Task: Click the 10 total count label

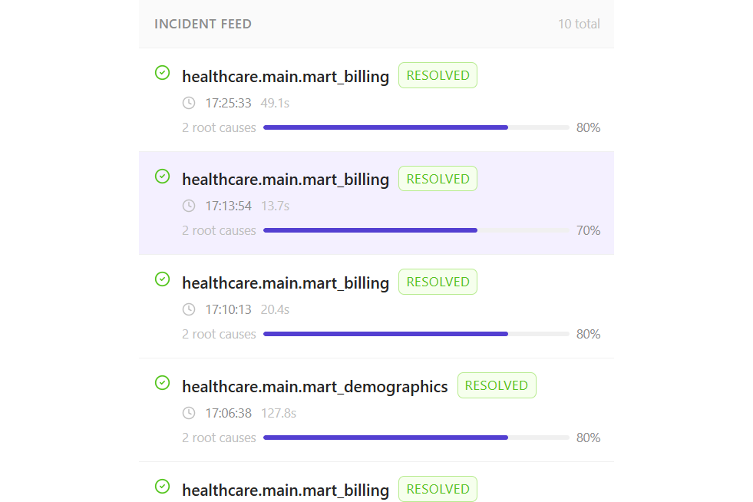Action: point(579,24)
